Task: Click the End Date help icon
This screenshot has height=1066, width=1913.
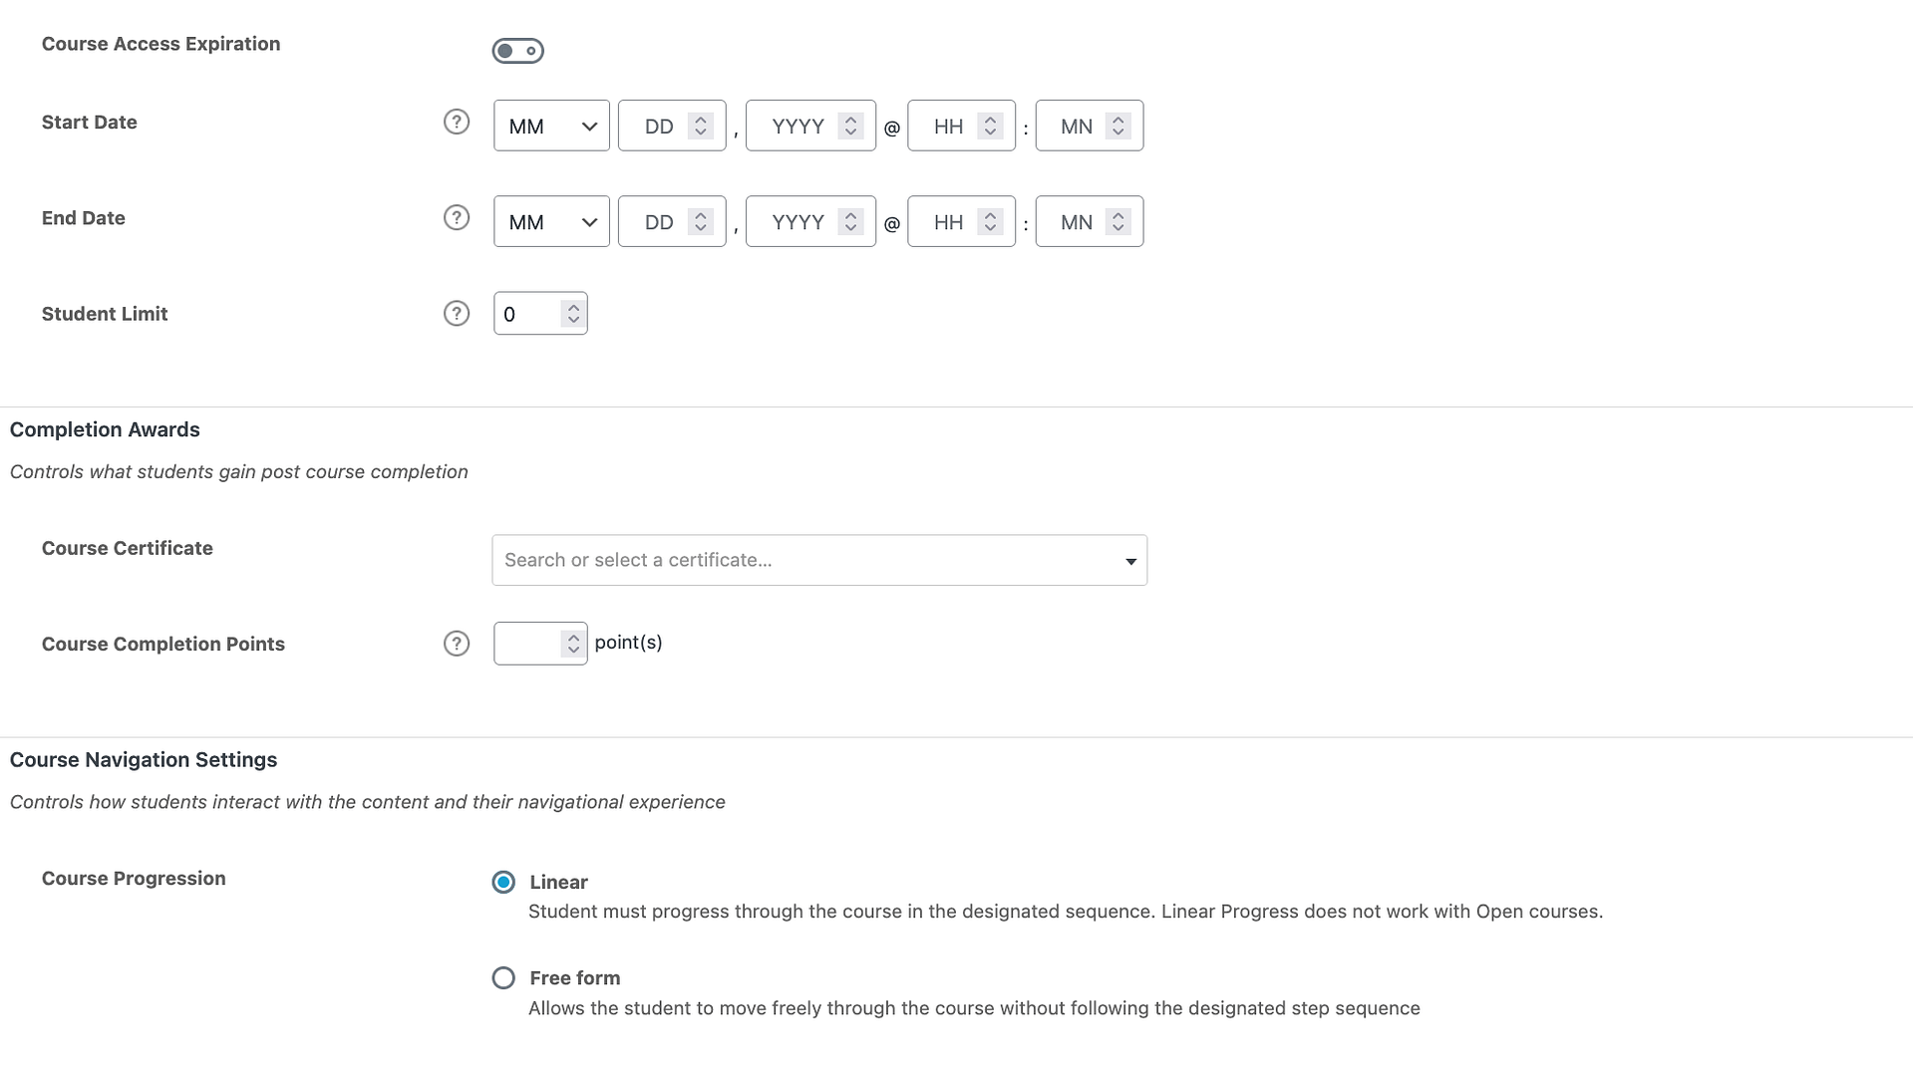Action: (456, 218)
